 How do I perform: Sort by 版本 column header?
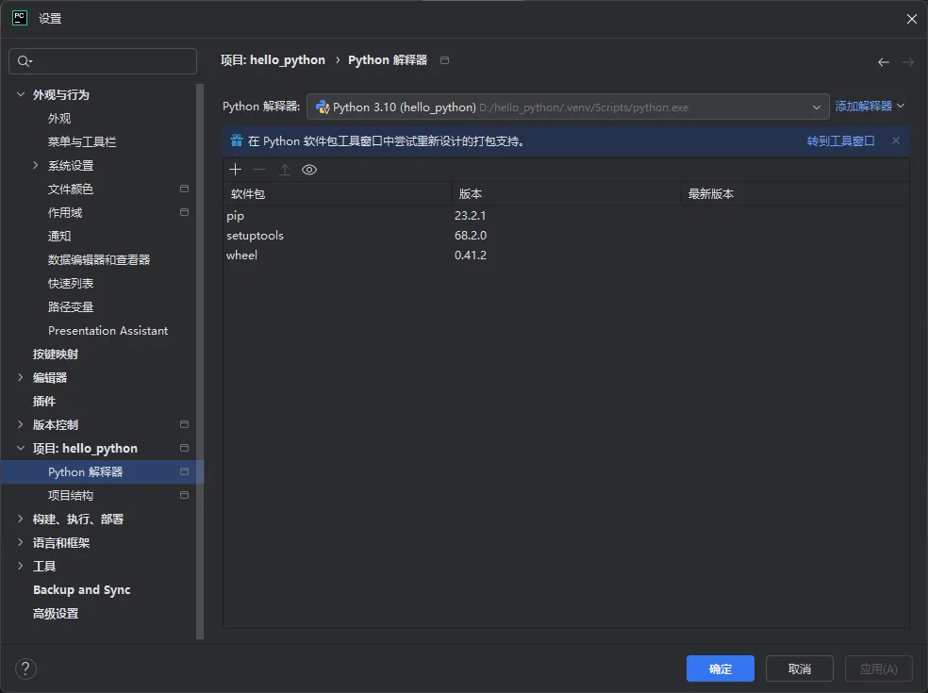click(567, 193)
